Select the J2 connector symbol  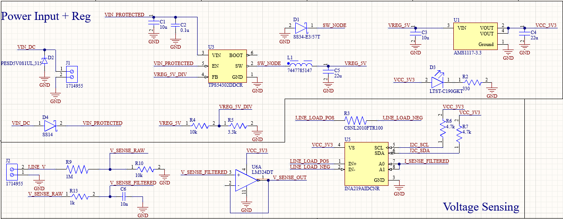coord(12,172)
